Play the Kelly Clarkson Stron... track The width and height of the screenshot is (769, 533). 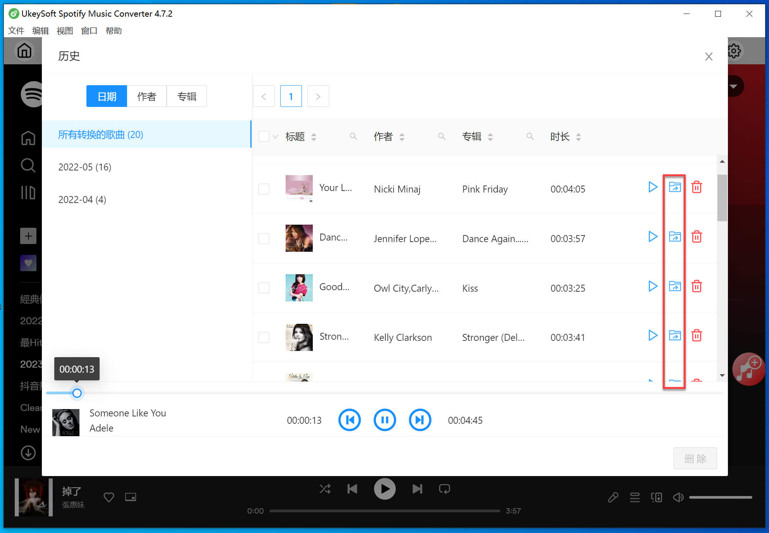pos(653,335)
